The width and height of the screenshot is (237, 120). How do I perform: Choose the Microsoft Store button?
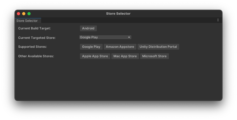tap(154, 56)
